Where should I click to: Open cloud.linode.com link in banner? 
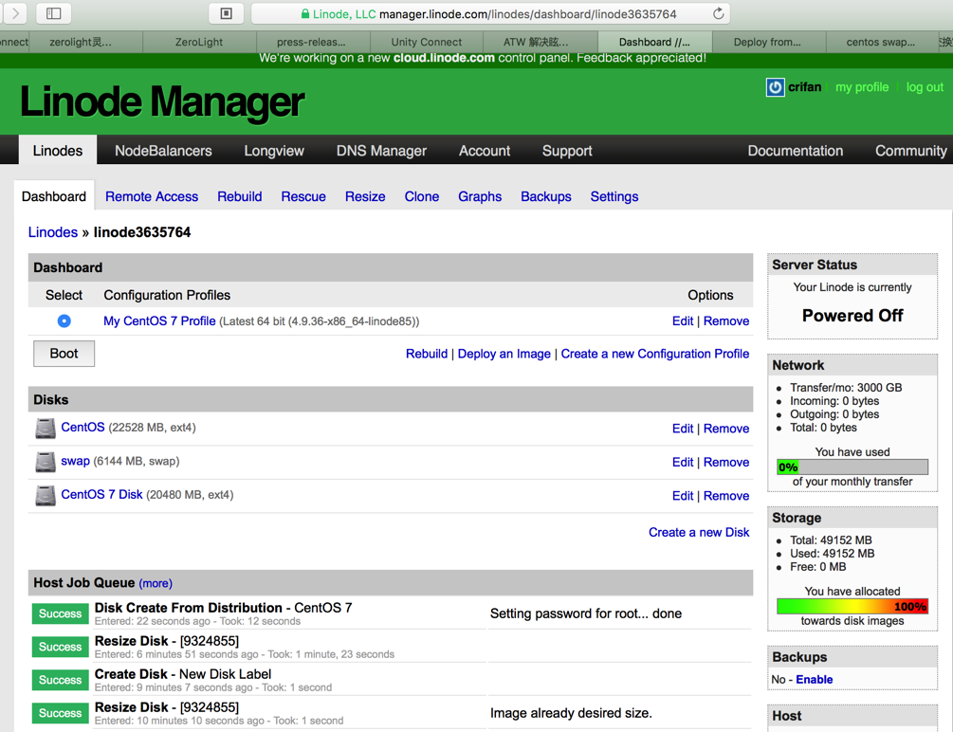(x=445, y=58)
